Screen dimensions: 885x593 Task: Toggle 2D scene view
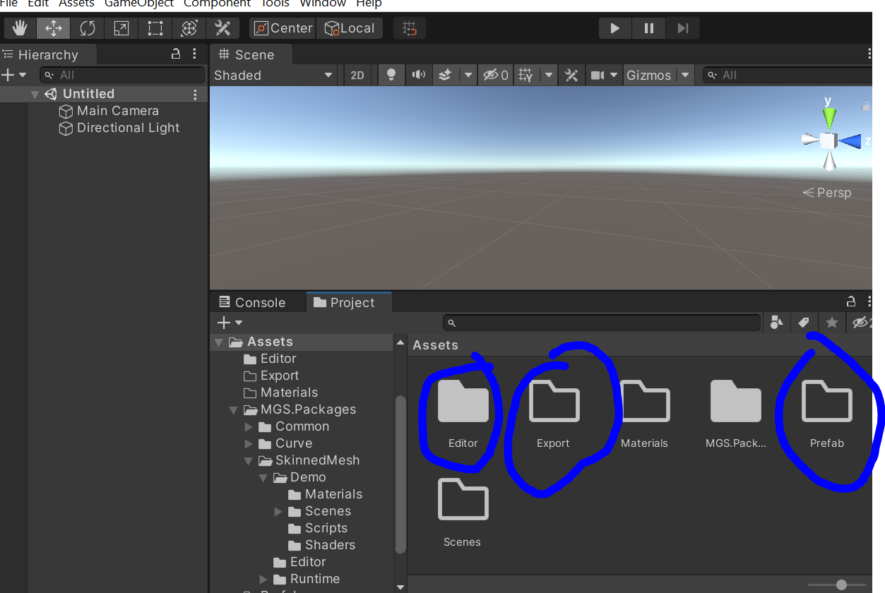click(357, 75)
